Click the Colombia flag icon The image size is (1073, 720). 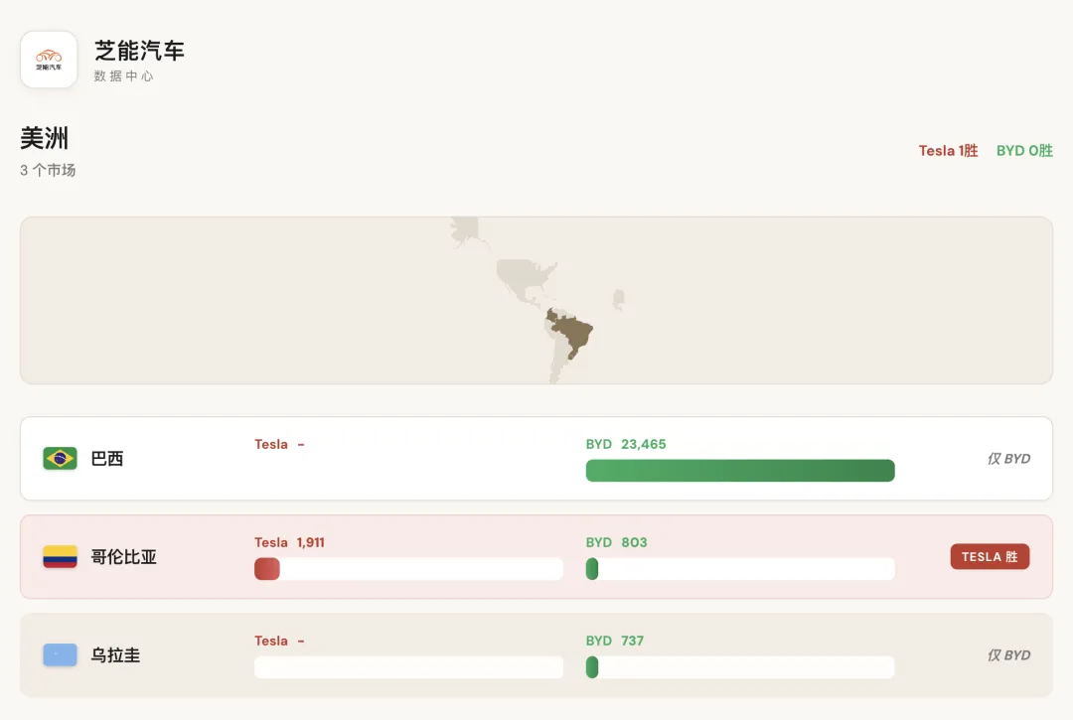tap(61, 556)
